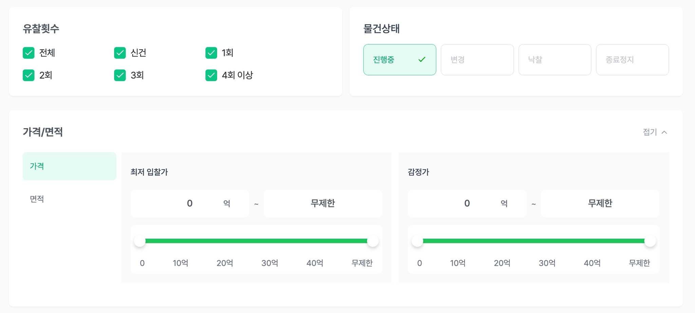Image resolution: width=695 pixels, height=313 pixels.
Task: Deselect the 진행중 status button
Action: click(x=399, y=60)
